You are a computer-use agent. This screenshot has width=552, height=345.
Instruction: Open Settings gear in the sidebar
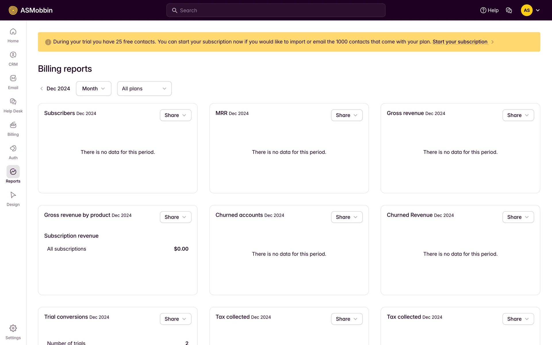[13, 328]
